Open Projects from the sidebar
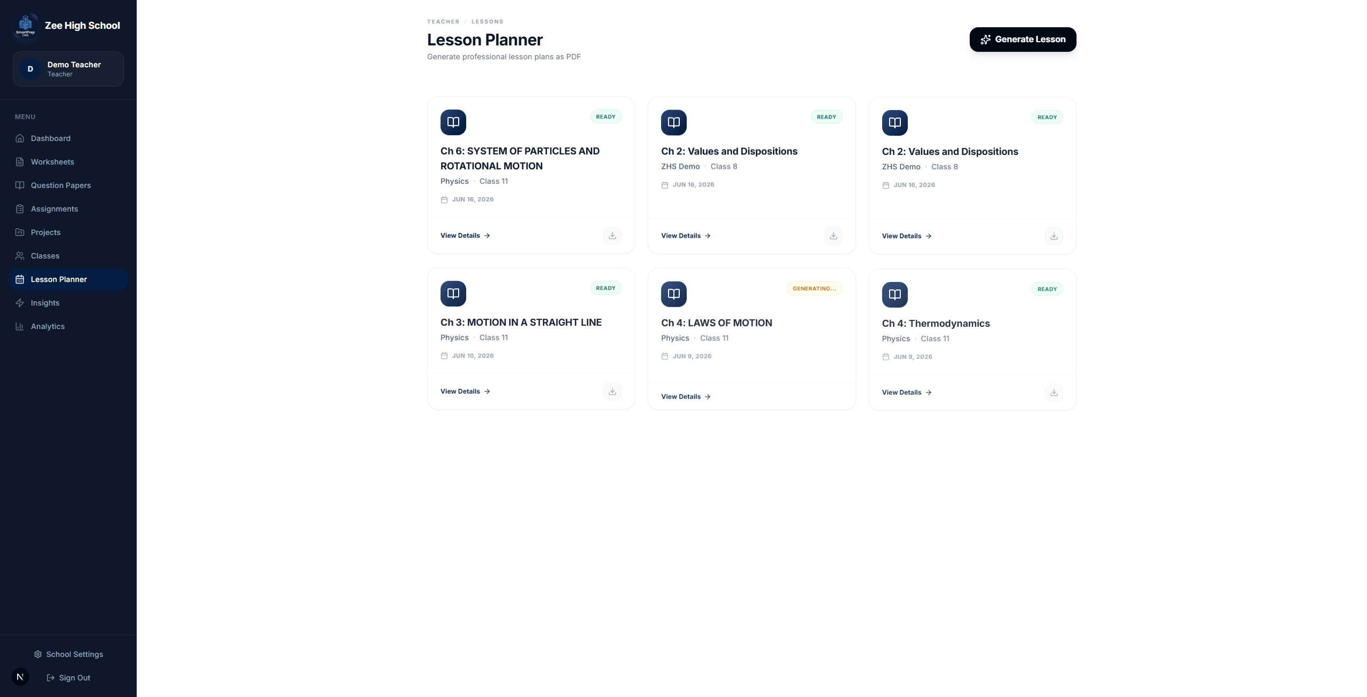Viewport: 1367px width, 697px height. click(68, 232)
